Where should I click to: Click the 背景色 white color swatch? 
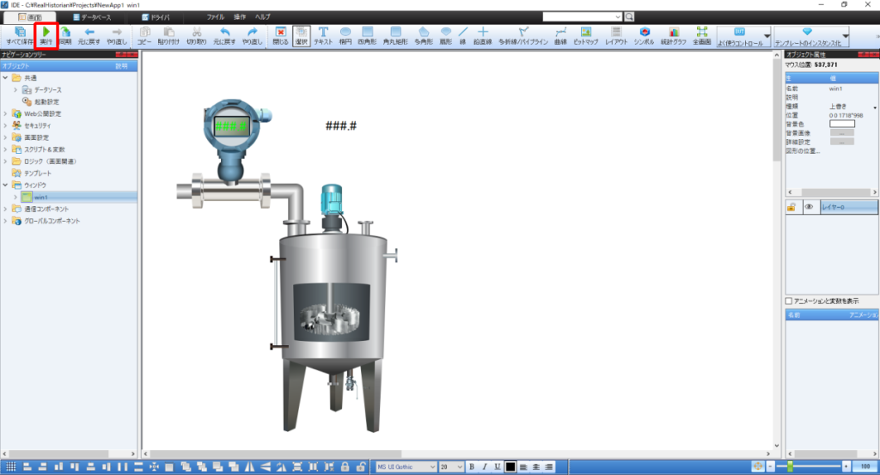pyautogui.click(x=841, y=124)
